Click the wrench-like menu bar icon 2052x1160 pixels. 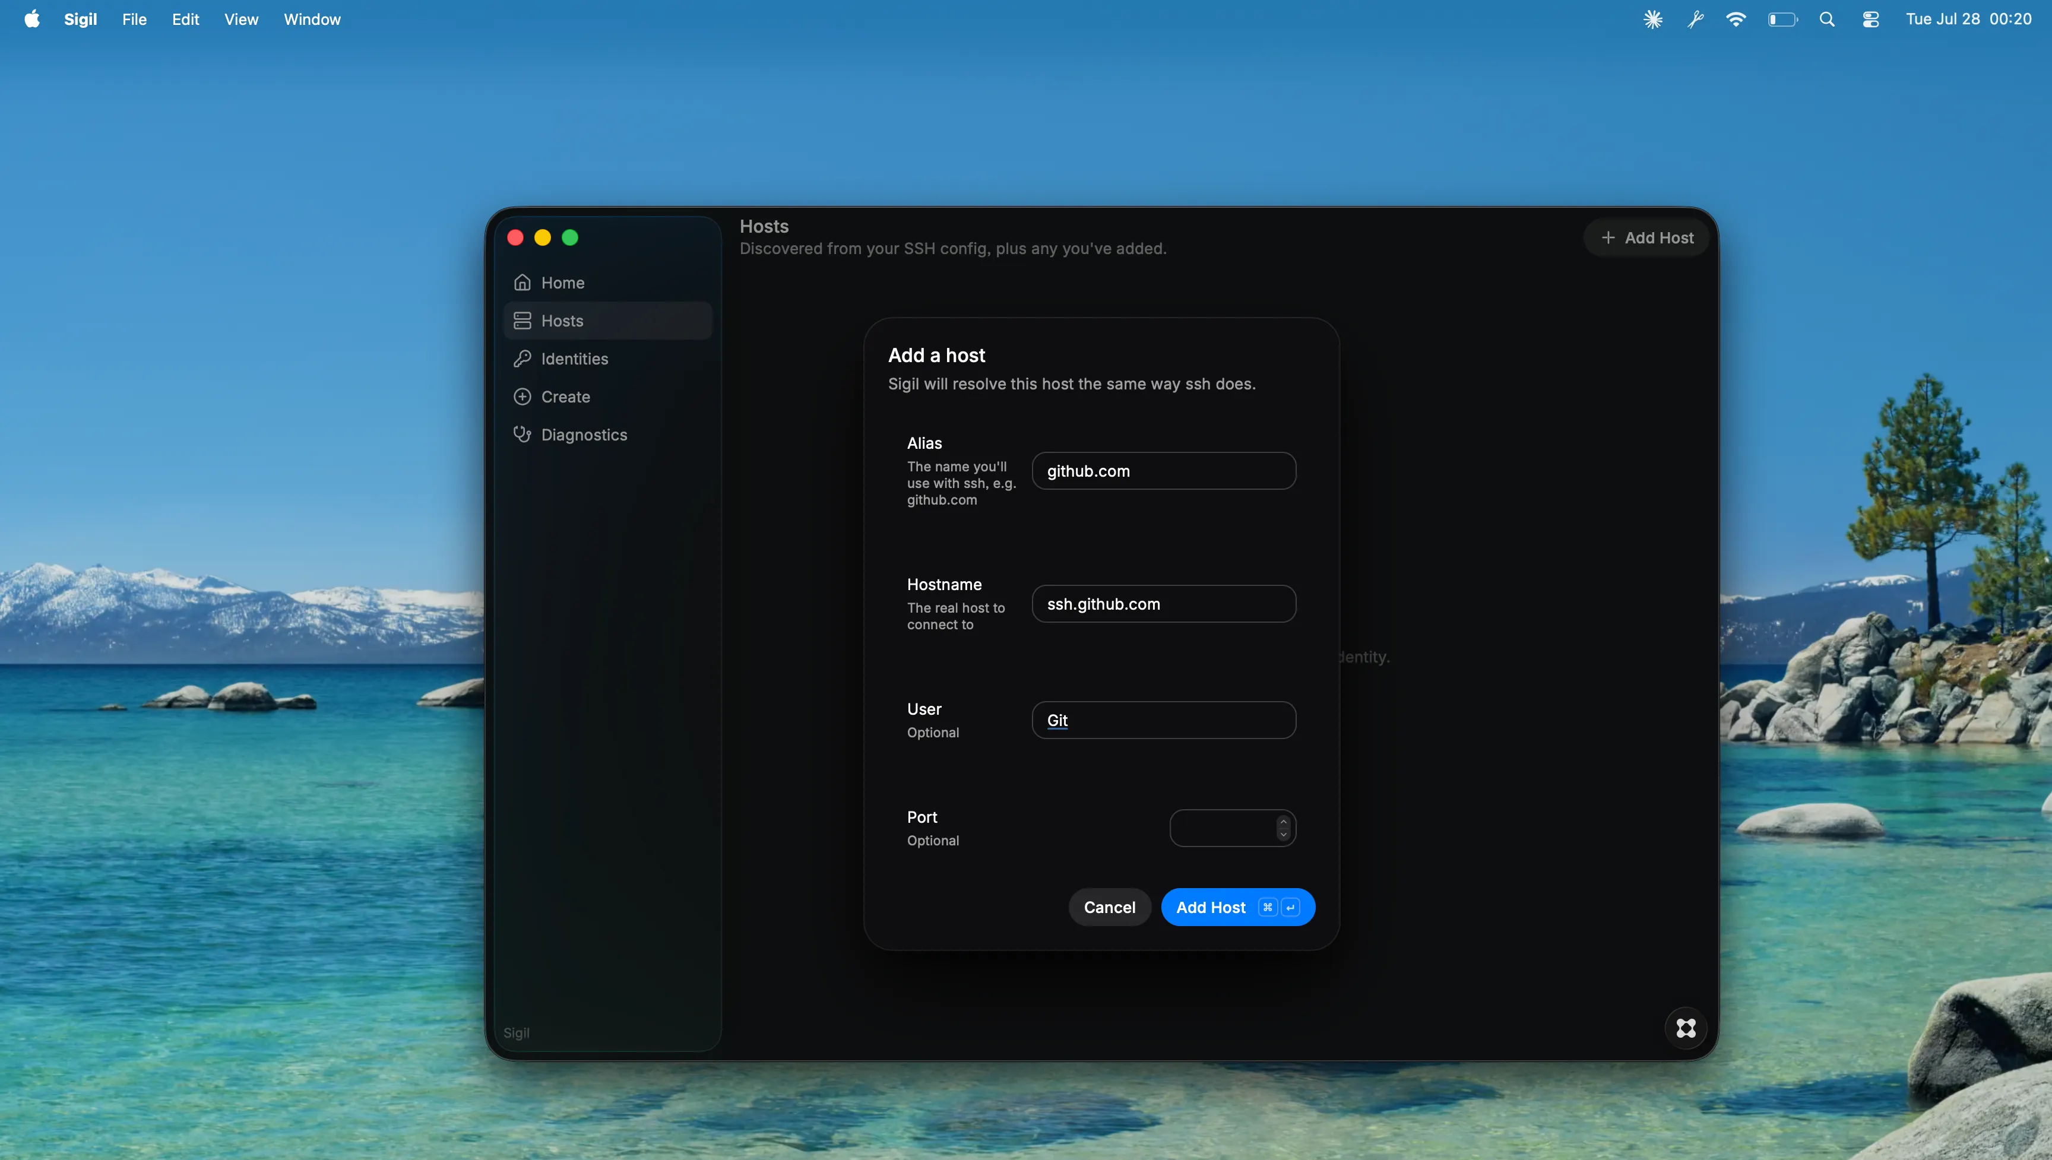(1695, 19)
